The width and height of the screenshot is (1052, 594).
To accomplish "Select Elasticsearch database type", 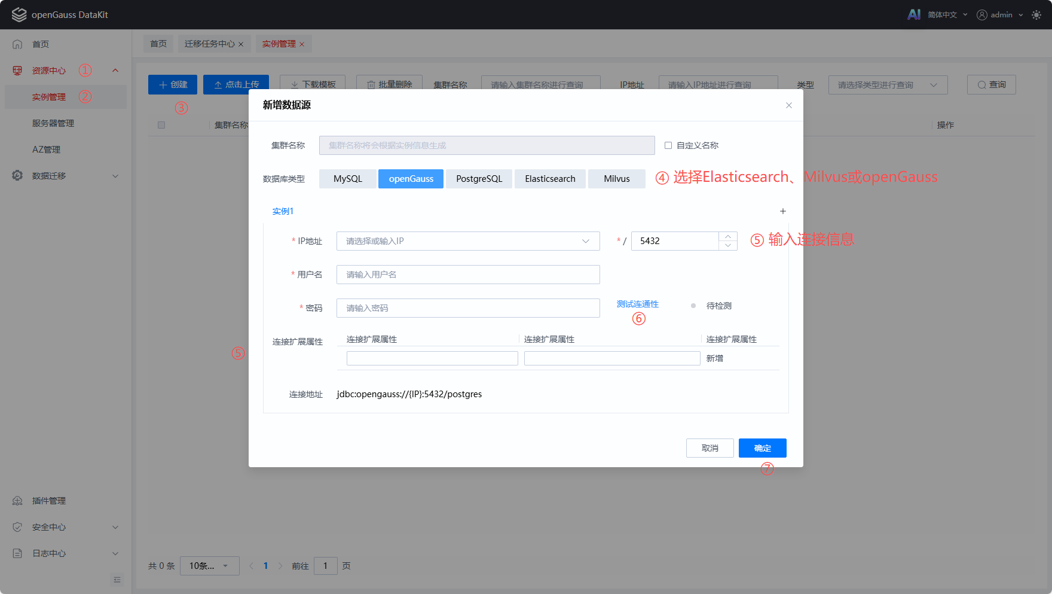I will click(x=551, y=179).
